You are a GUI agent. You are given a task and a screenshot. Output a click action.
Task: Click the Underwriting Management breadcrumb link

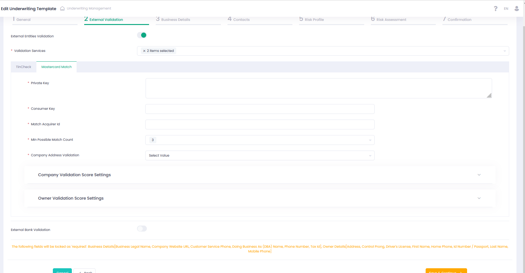pos(89,8)
